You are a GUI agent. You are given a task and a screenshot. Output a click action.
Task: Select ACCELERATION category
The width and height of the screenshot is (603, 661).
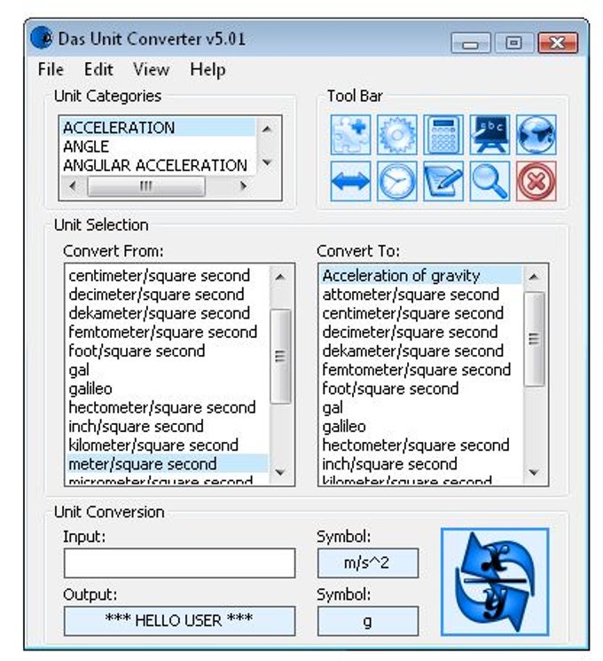159,128
